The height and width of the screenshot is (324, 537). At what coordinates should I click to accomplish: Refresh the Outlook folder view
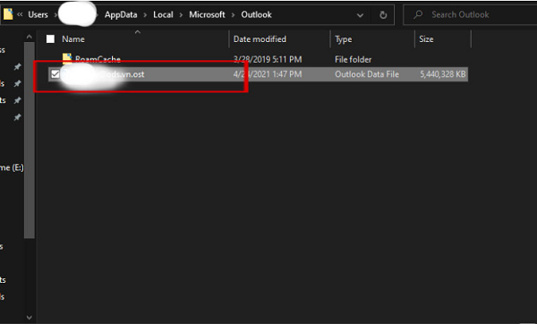tap(383, 14)
